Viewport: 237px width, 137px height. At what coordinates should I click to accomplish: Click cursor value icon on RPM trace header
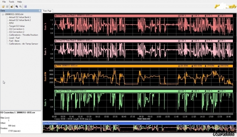(179, 66)
